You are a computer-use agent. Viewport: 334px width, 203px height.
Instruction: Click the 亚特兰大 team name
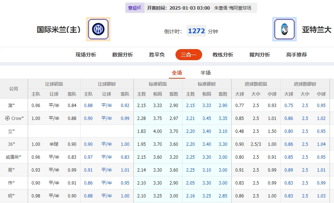pyautogui.click(x=317, y=30)
